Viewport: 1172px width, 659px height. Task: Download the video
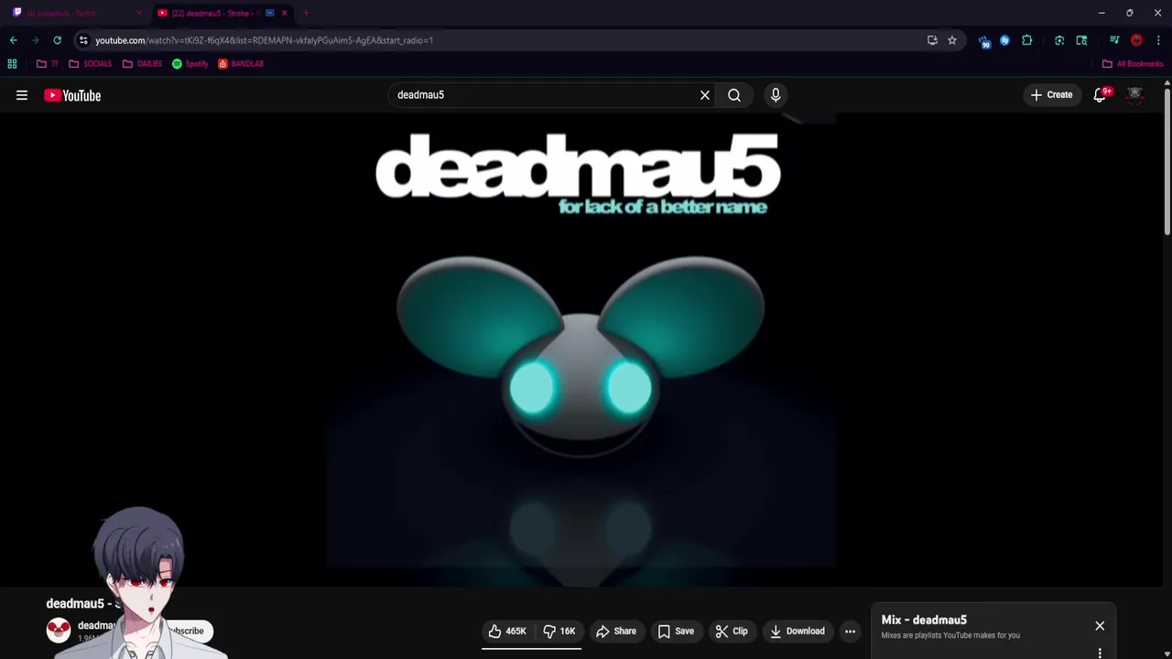pyautogui.click(x=798, y=631)
